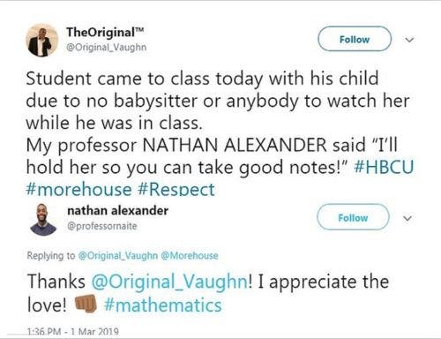Expand the chevron menu on TheOriginal's tweet
Viewport: 441px width, 339px height.
coord(409,40)
